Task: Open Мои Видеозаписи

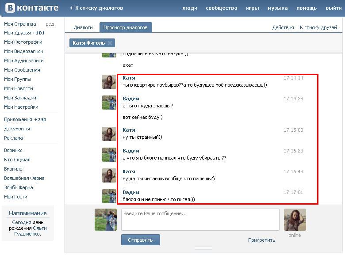Action: [23, 51]
